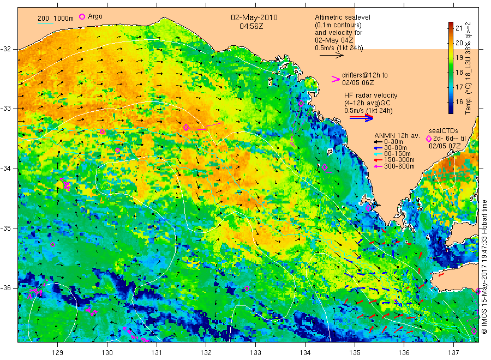Viewport: 491px width, 360px height.
Task: Select seal CTD diamond near 131.6E, 33.3S
Action: click(186, 128)
